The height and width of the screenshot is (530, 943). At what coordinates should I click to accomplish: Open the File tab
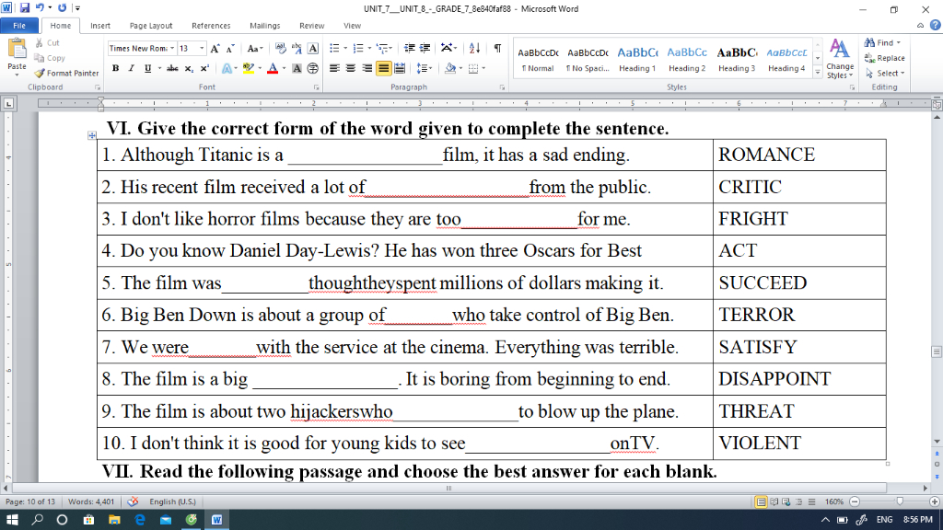click(x=19, y=26)
